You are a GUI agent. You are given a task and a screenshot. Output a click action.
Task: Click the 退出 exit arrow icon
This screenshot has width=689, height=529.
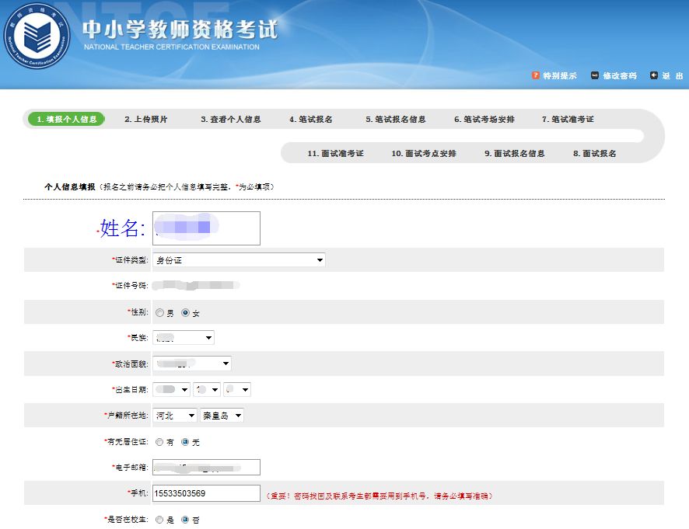(x=654, y=75)
